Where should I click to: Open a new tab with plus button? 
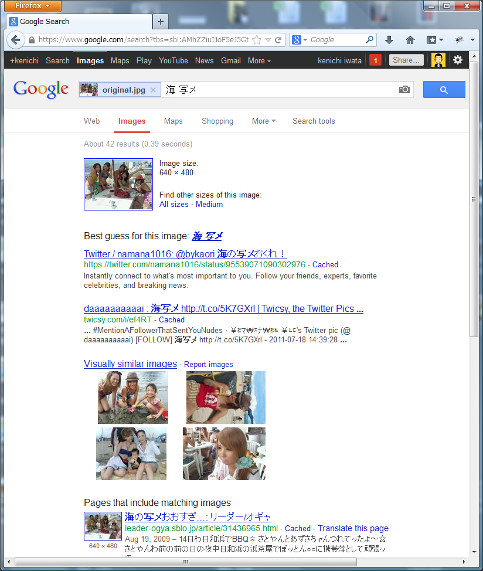(x=161, y=22)
